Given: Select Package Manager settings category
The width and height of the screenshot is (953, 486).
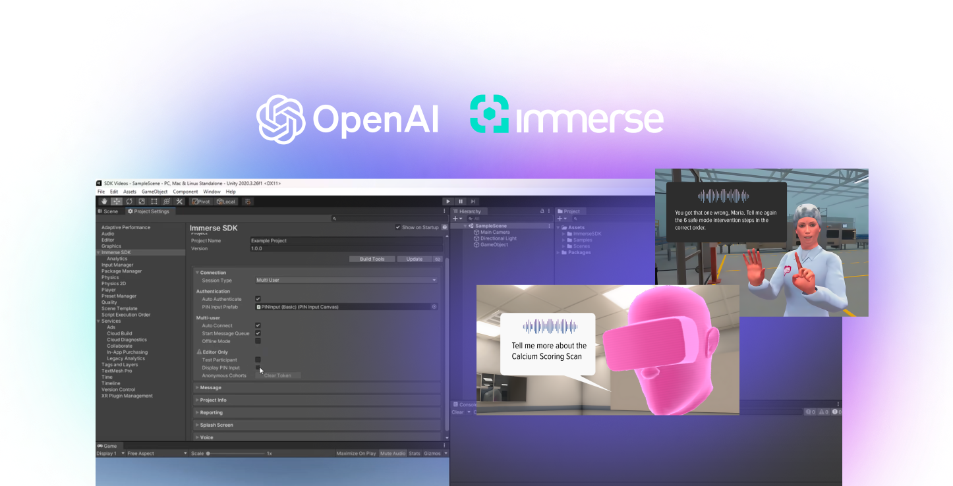Looking at the screenshot, I should click(121, 271).
